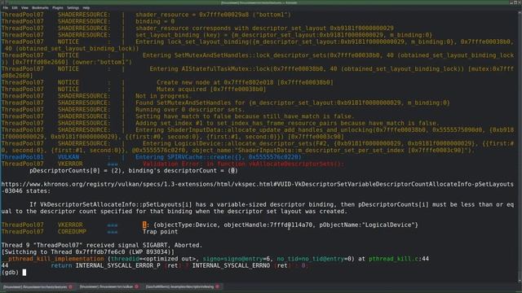Click the "COREDUMP" label
Screen dimensions: 522x293
pyautogui.click(x=72, y=231)
